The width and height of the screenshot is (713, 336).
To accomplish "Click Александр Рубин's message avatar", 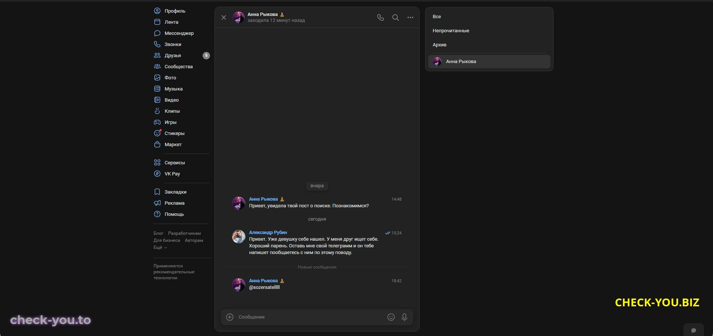I will coord(239,237).
